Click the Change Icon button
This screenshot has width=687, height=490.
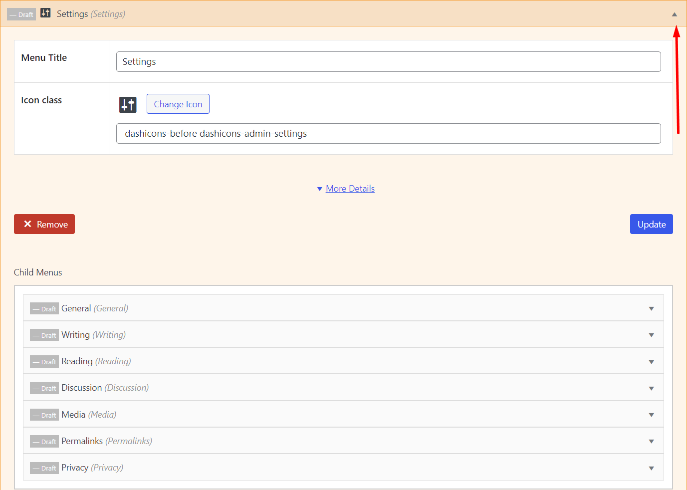point(178,104)
